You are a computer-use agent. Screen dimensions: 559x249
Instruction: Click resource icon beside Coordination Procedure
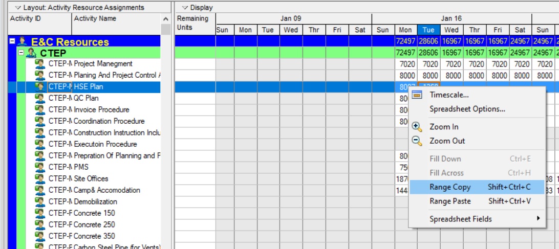click(x=40, y=122)
